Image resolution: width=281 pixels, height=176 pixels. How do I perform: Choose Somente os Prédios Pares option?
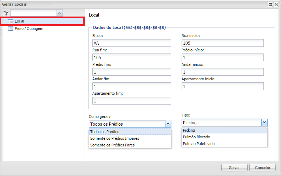pyautogui.click(x=112, y=145)
